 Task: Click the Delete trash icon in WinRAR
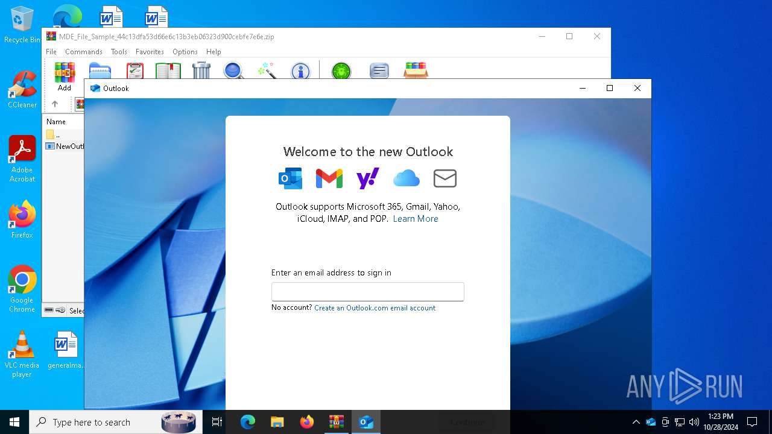(201, 71)
